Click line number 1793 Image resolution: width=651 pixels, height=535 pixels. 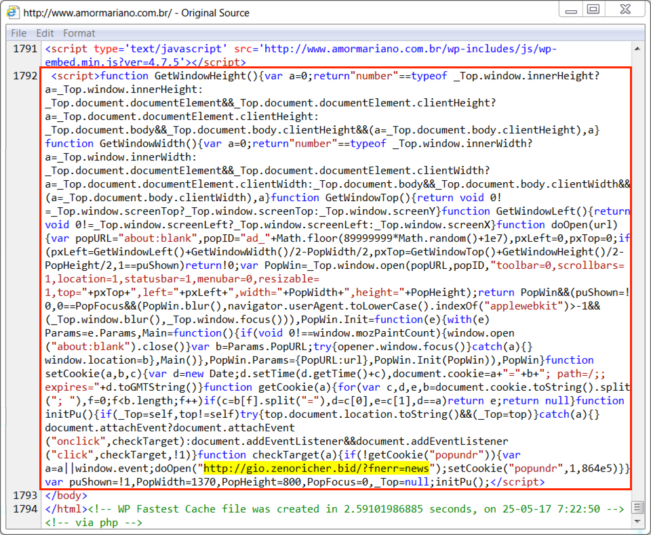[25, 496]
